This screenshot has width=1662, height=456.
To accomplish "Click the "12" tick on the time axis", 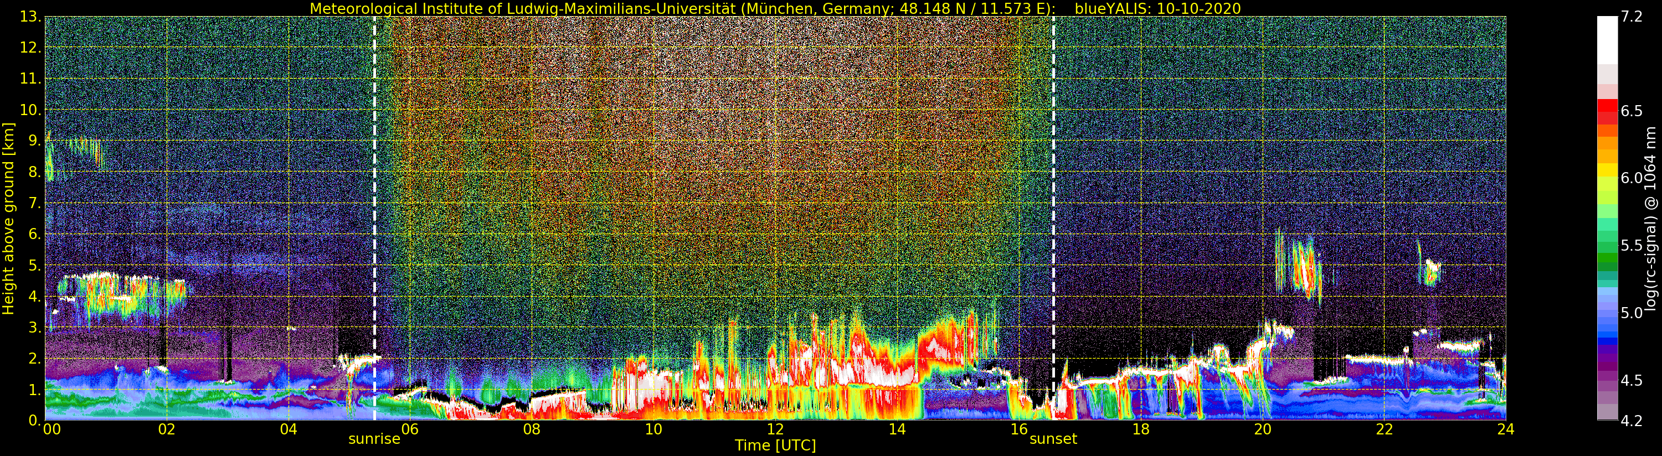I will pos(775,429).
